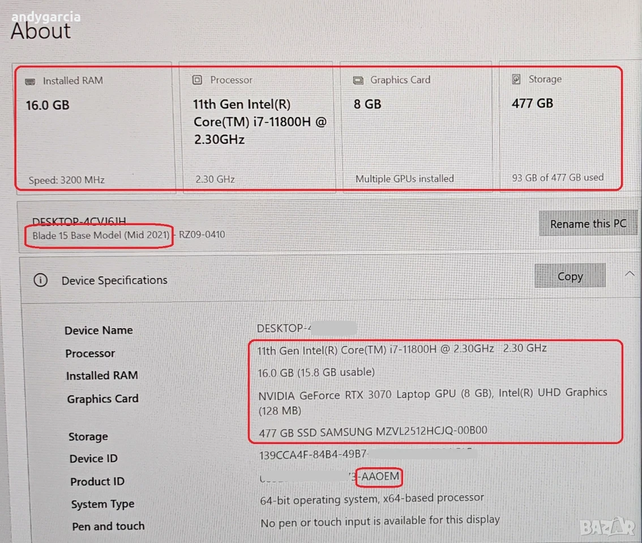
Task: Click the About page heading
Action: coord(41,31)
